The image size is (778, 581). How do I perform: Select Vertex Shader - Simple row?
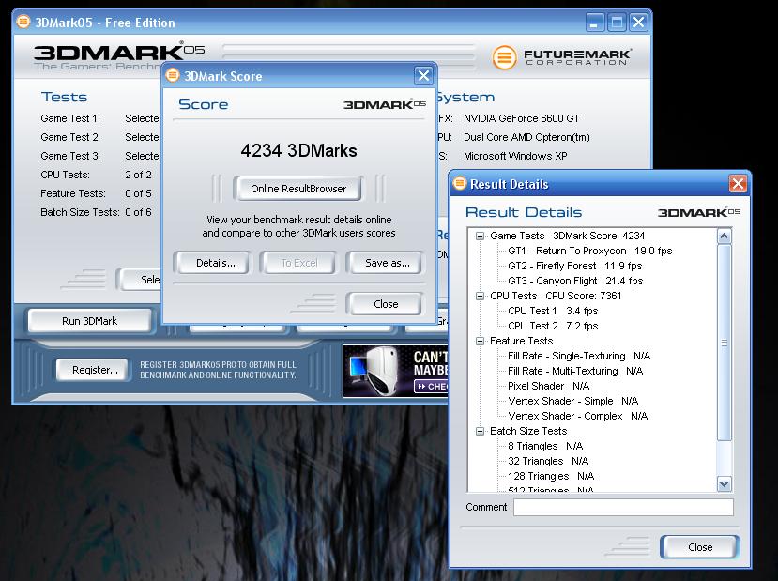click(572, 401)
